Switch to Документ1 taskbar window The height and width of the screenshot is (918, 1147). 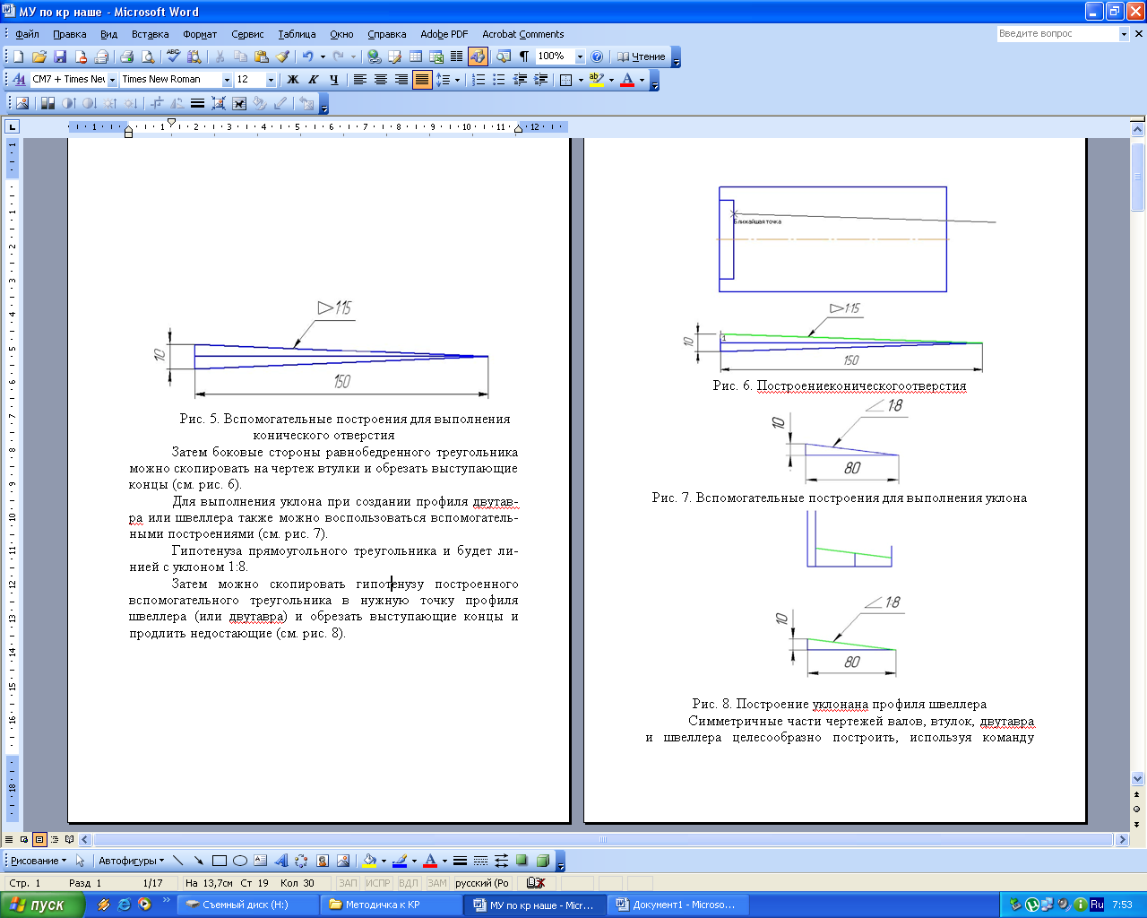[676, 905]
